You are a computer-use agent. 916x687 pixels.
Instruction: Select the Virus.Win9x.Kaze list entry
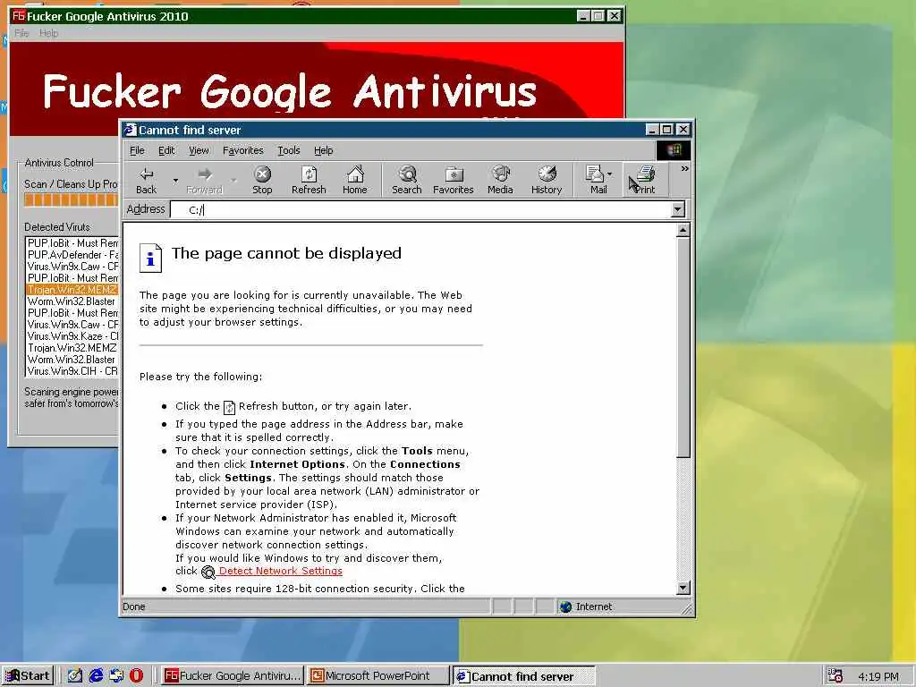72,336
